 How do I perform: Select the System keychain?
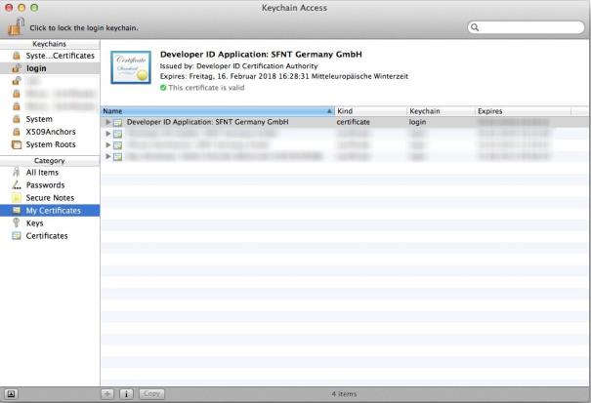pyautogui.click(x=50, y=119)
